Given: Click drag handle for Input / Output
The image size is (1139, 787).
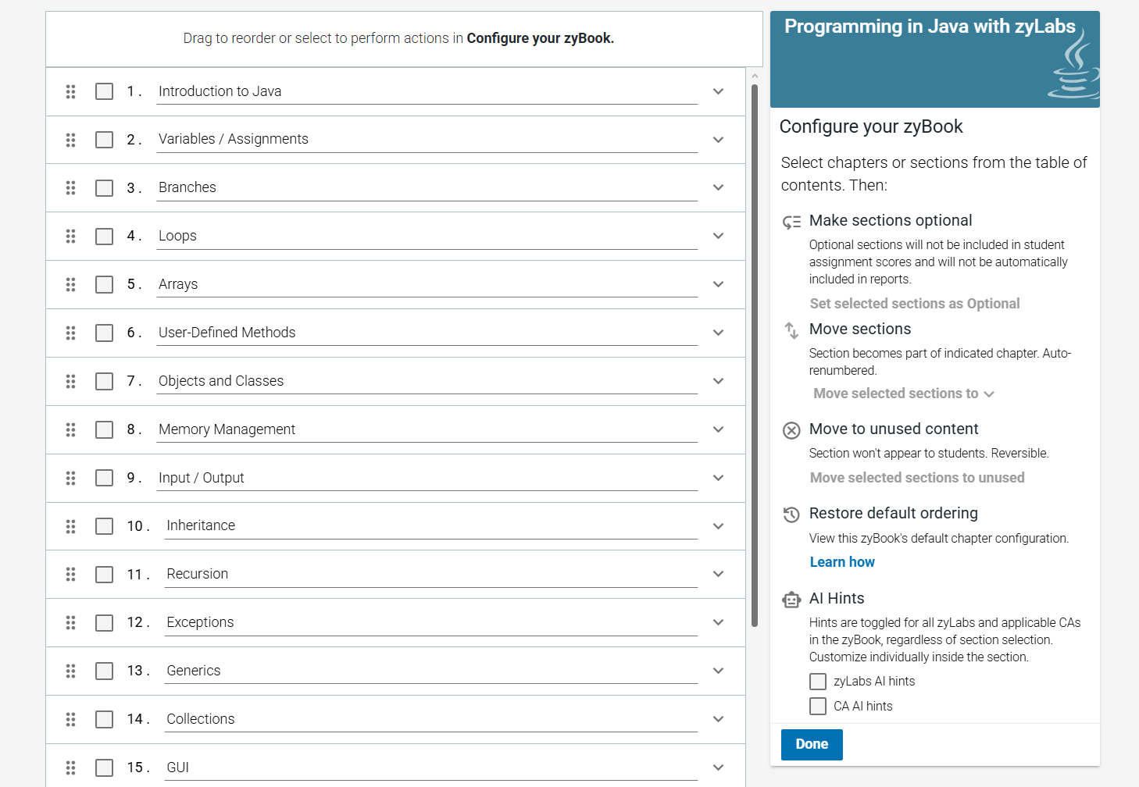Looking at the screenshot, I should (70, 478).
